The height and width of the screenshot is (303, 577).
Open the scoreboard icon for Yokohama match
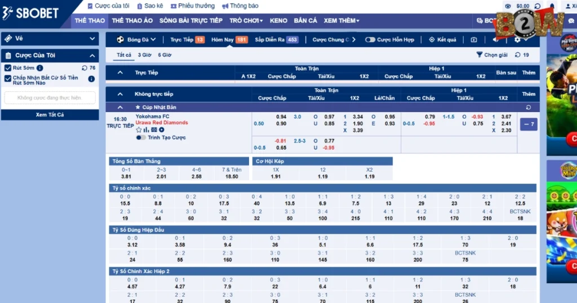coord(154,130)
